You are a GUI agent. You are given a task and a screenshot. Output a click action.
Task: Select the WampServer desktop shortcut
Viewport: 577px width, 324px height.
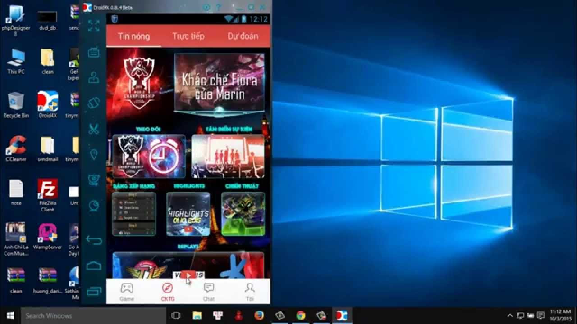(47, 236)
